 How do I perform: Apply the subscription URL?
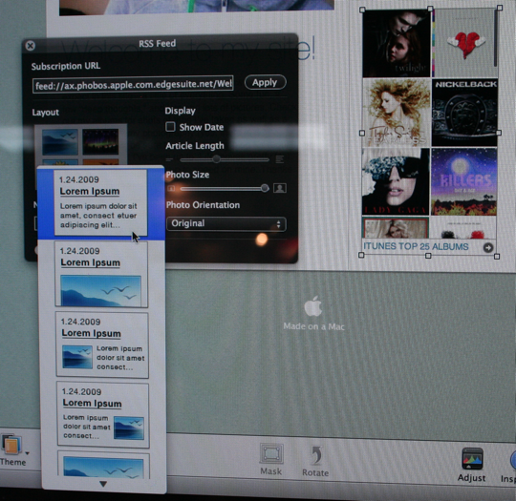266,82
